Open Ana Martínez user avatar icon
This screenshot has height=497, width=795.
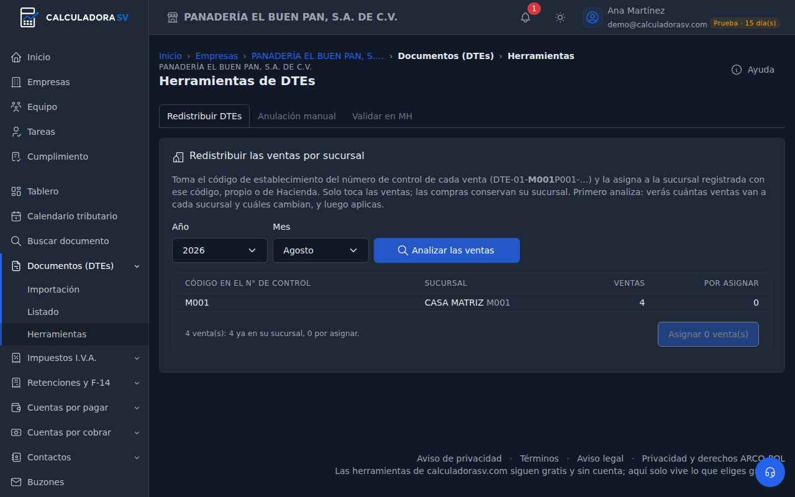click(x=593, y=17)
